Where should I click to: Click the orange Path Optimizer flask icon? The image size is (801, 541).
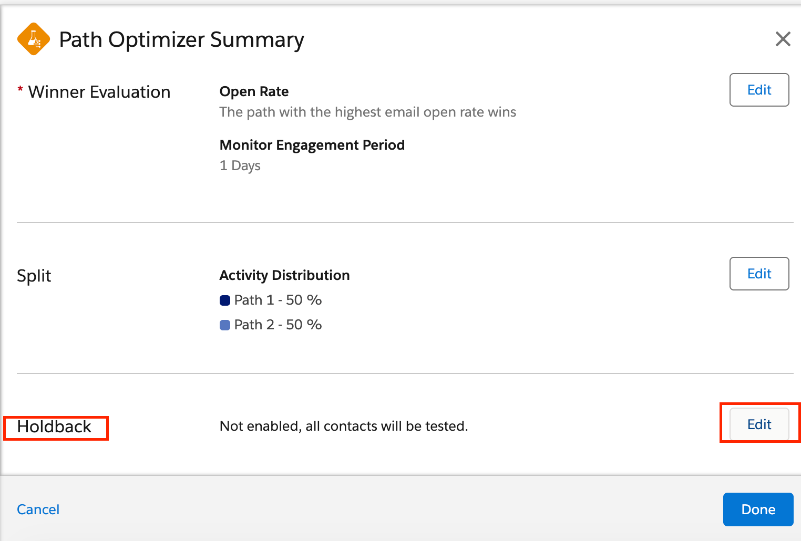[34, 39]
